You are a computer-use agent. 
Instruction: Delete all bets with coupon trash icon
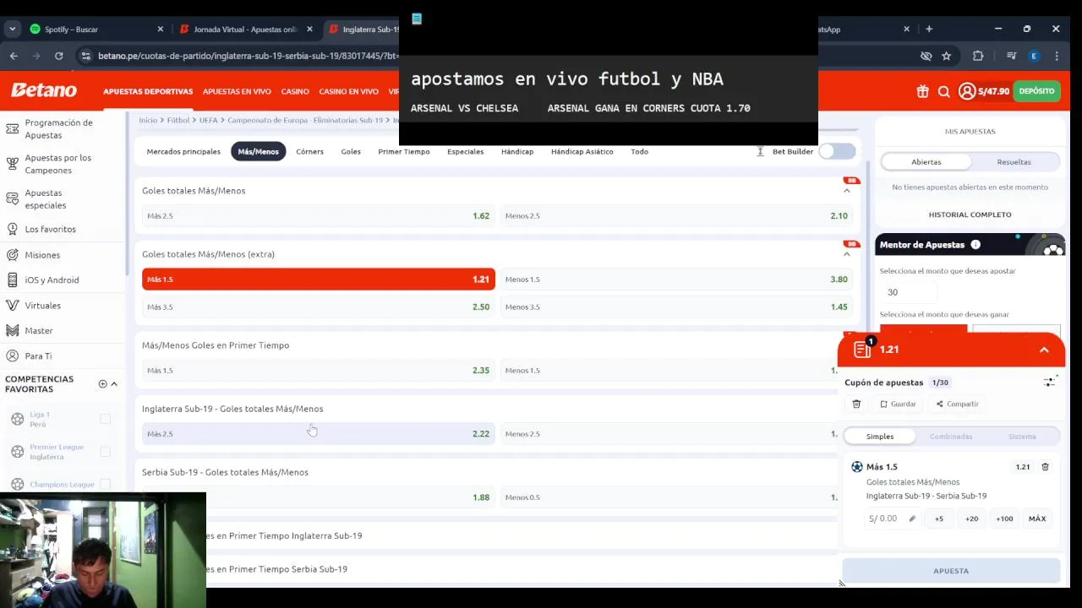[x=856, y=404]
